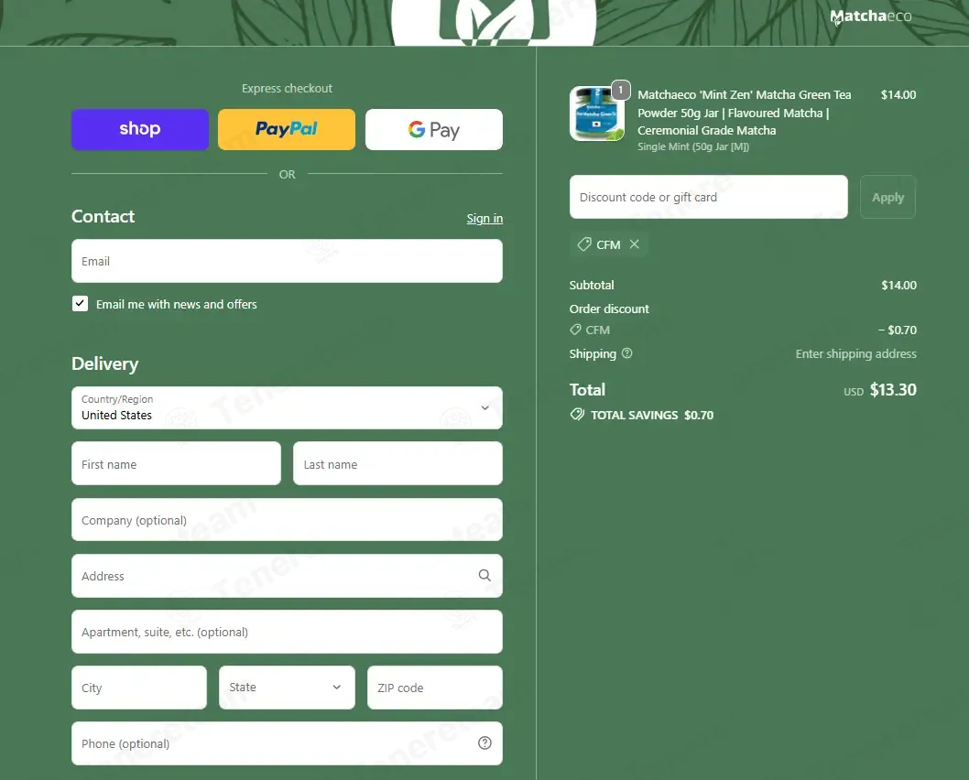Click the address search magnifier icon
969x780 pixels.
click(484, 576)
